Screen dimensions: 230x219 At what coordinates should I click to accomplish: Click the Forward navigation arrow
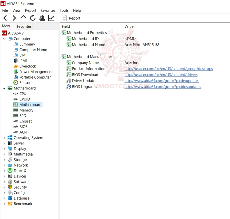click(14, 18)
